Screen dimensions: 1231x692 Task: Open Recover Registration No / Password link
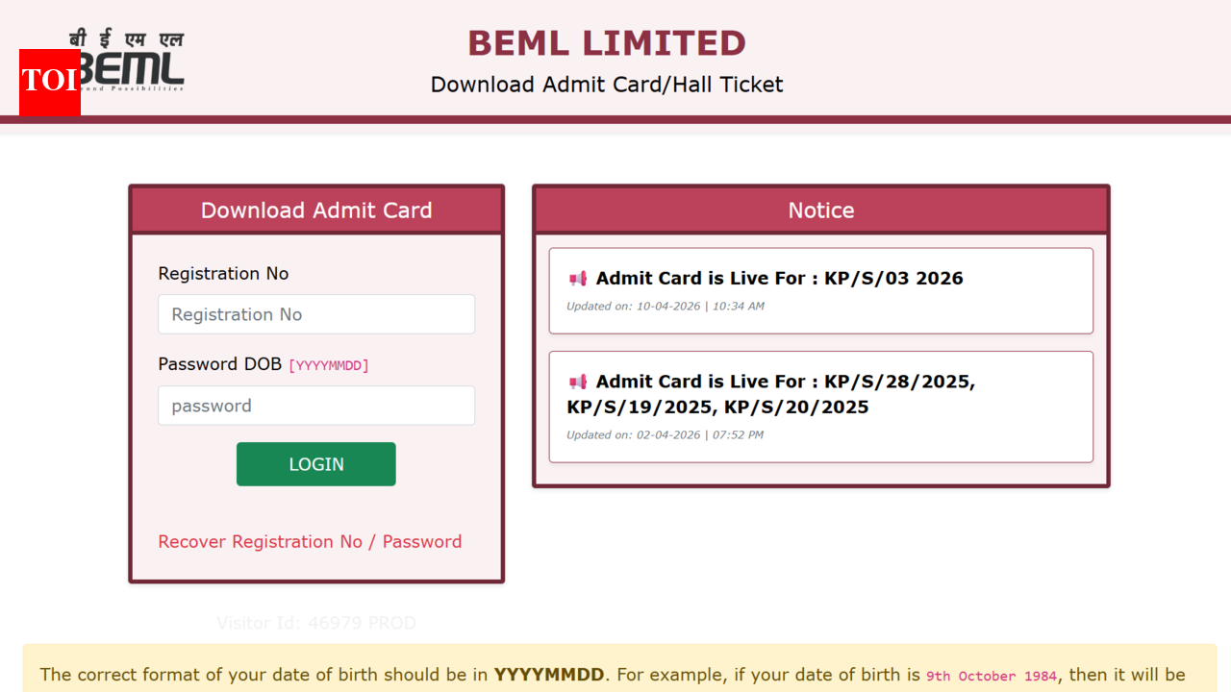click(x=310, y=541)
